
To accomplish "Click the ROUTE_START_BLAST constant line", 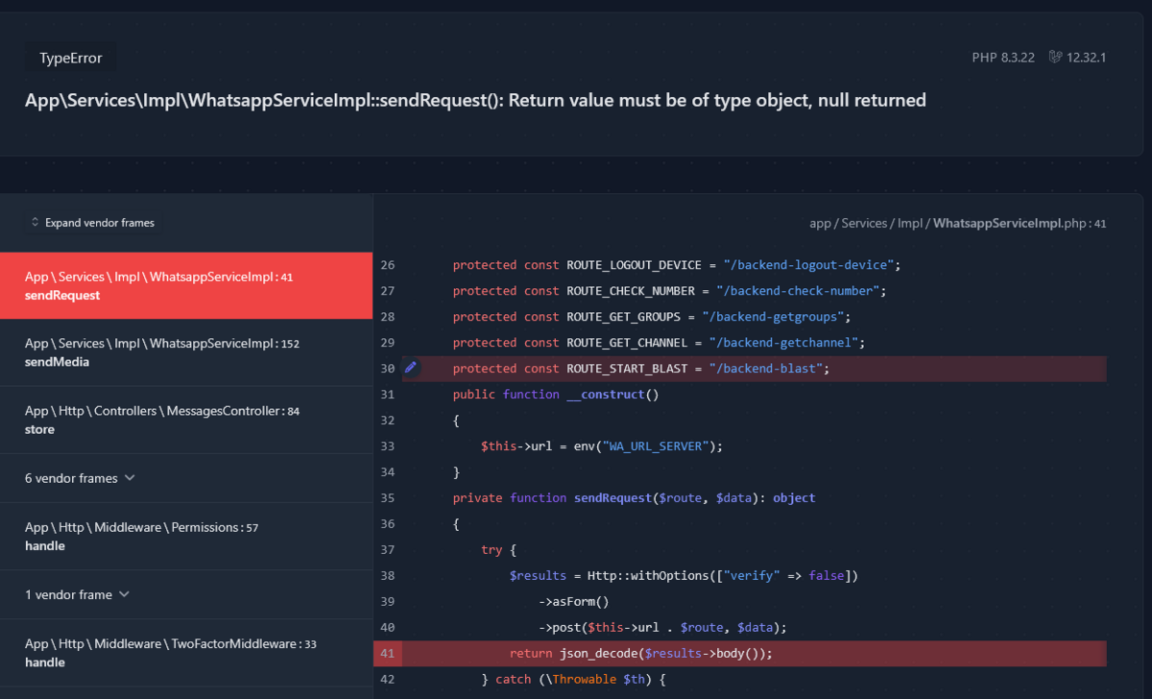I will coord(640,369).
